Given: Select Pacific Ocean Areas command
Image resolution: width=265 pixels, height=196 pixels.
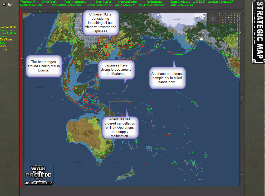Looking at the screenshot, I should [x=75, y=2].
